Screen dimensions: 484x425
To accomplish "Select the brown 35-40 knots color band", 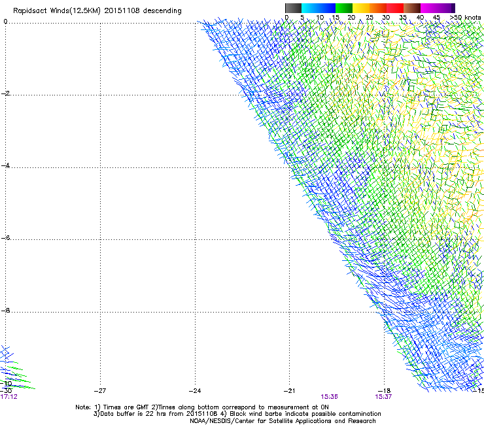I will (412, 8).
